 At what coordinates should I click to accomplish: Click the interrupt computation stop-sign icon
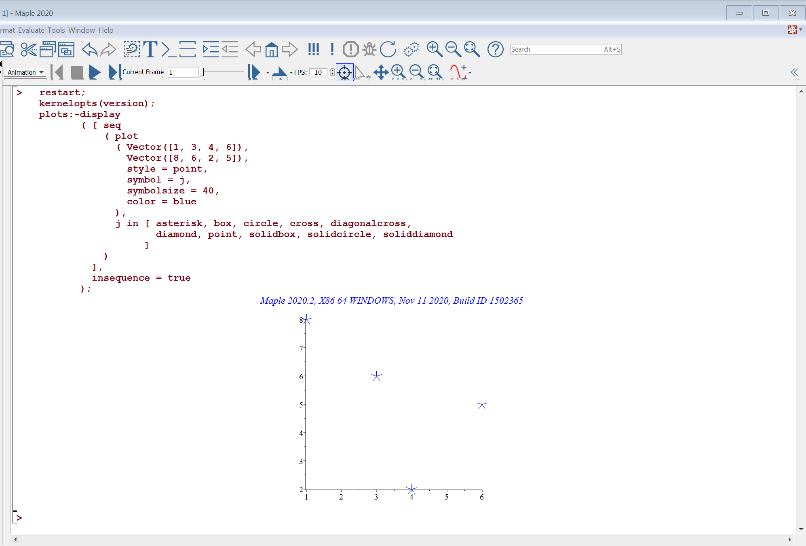tap(350, 49)
